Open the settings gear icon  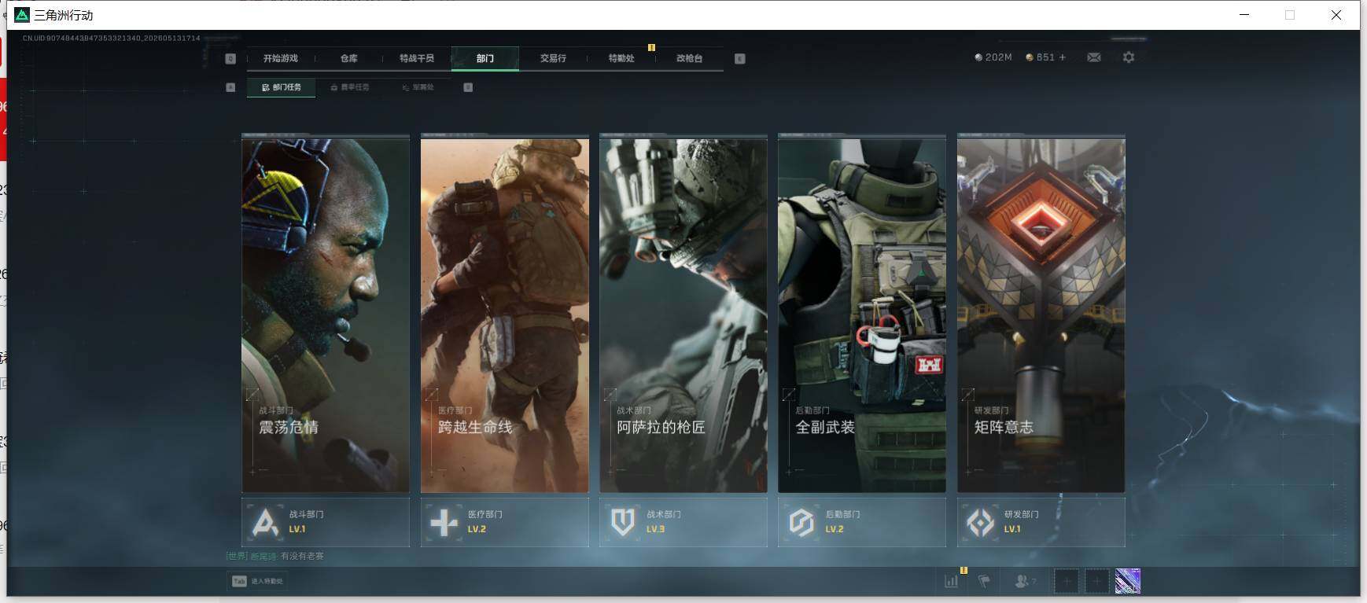(1129, 57)
